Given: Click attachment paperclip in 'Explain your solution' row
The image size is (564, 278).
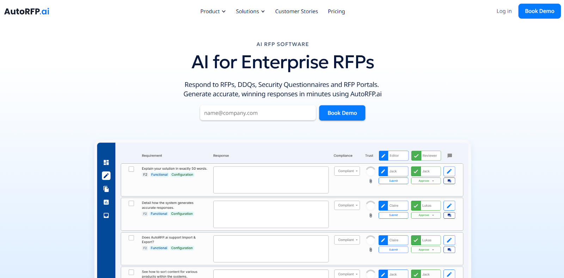Looking at the screenshot, I should click(x=370, y=181).
